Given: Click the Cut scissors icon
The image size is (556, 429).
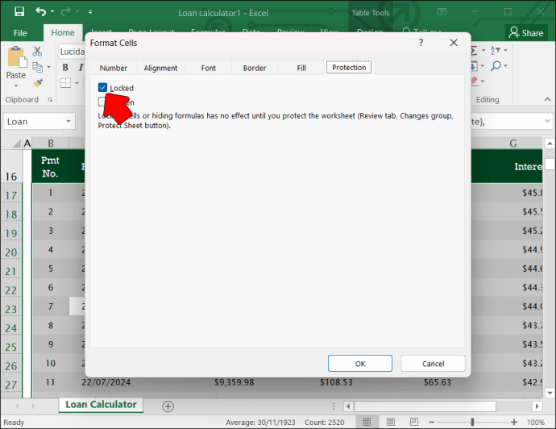Looking at the screenshot, I should coord(37,52).
